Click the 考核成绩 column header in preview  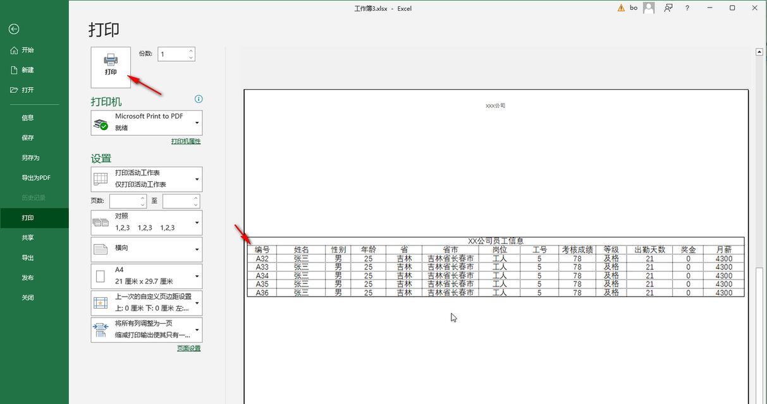[x=577, y=250]
